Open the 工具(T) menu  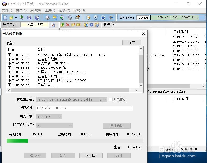point(50,10)
